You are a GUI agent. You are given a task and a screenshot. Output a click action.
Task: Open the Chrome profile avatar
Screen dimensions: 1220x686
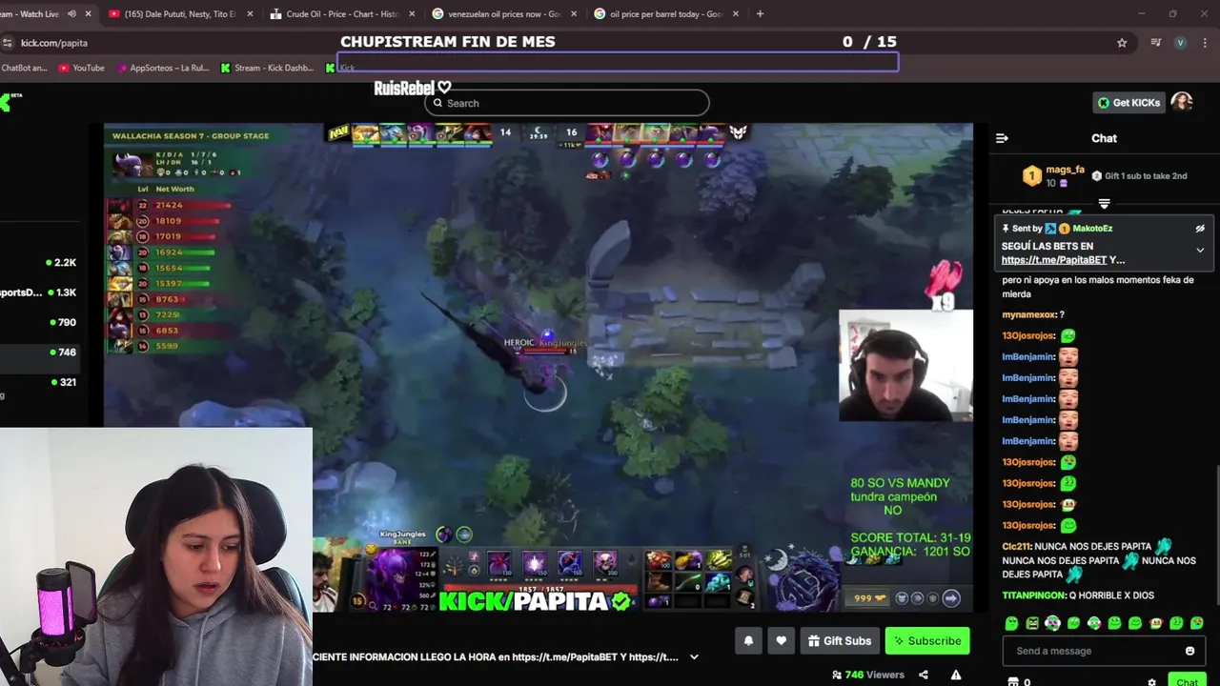[x=1180, y=43]
